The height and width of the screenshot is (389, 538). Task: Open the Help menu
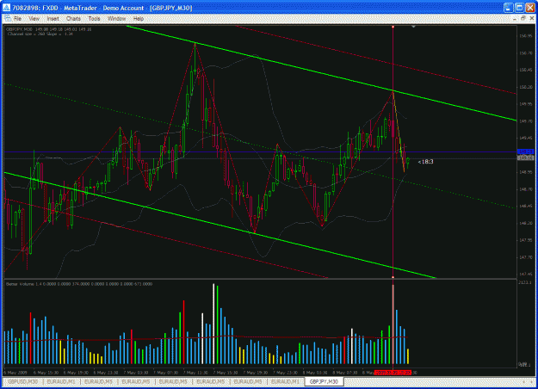click(139, 19)
